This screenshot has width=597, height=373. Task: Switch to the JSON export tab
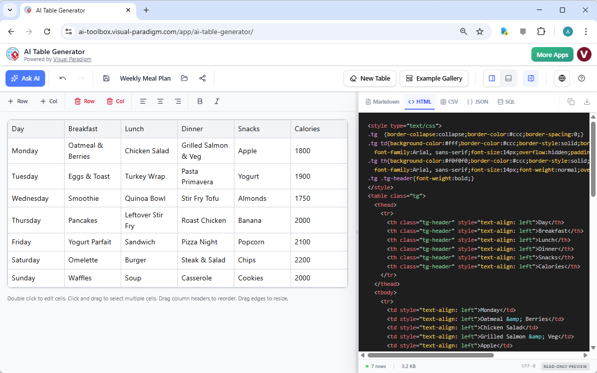pos(478,101)
